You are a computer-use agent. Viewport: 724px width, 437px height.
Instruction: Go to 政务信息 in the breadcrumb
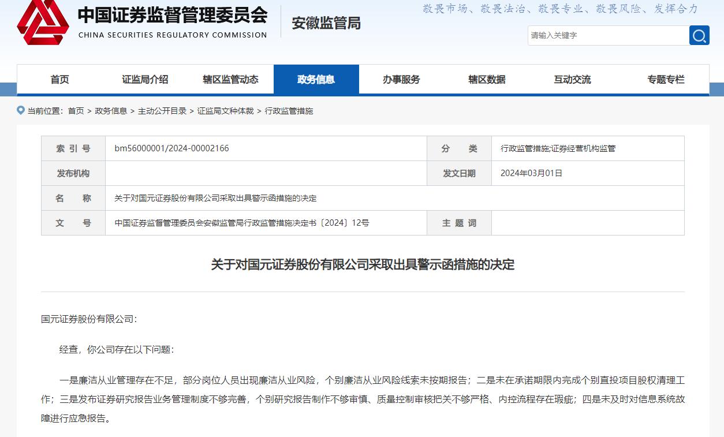[x=111, y=111]
